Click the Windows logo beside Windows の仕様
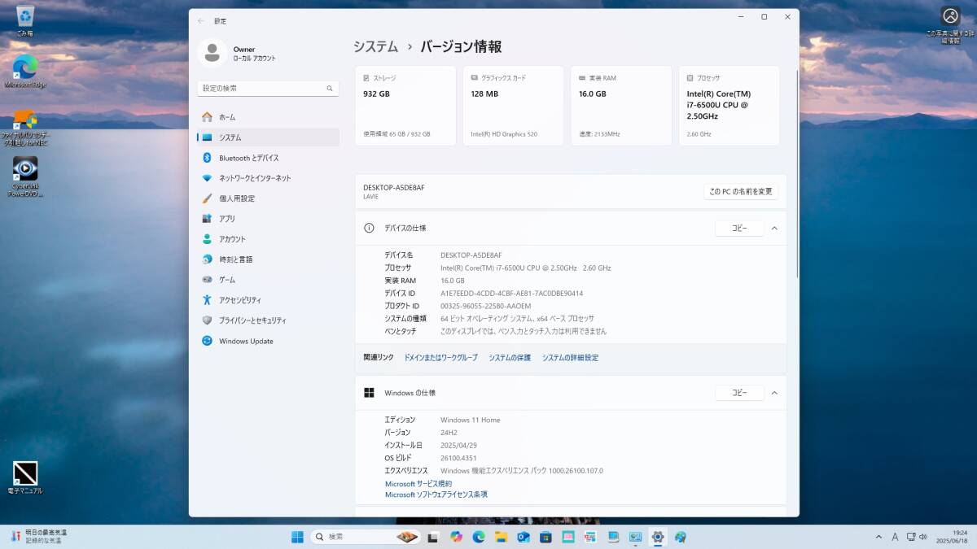Screen dimensions: 977x549 coord(369,393)
